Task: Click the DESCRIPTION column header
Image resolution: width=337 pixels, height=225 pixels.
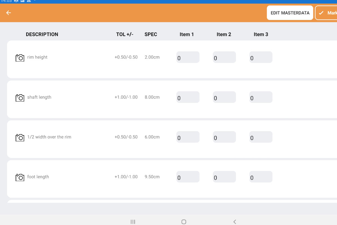Action: pos(42,34)
